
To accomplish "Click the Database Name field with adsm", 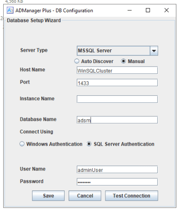I will click(x=117, y=120).
